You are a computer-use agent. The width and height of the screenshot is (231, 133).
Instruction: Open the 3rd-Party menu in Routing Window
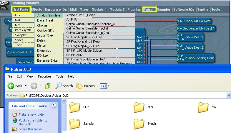(21, 10)
